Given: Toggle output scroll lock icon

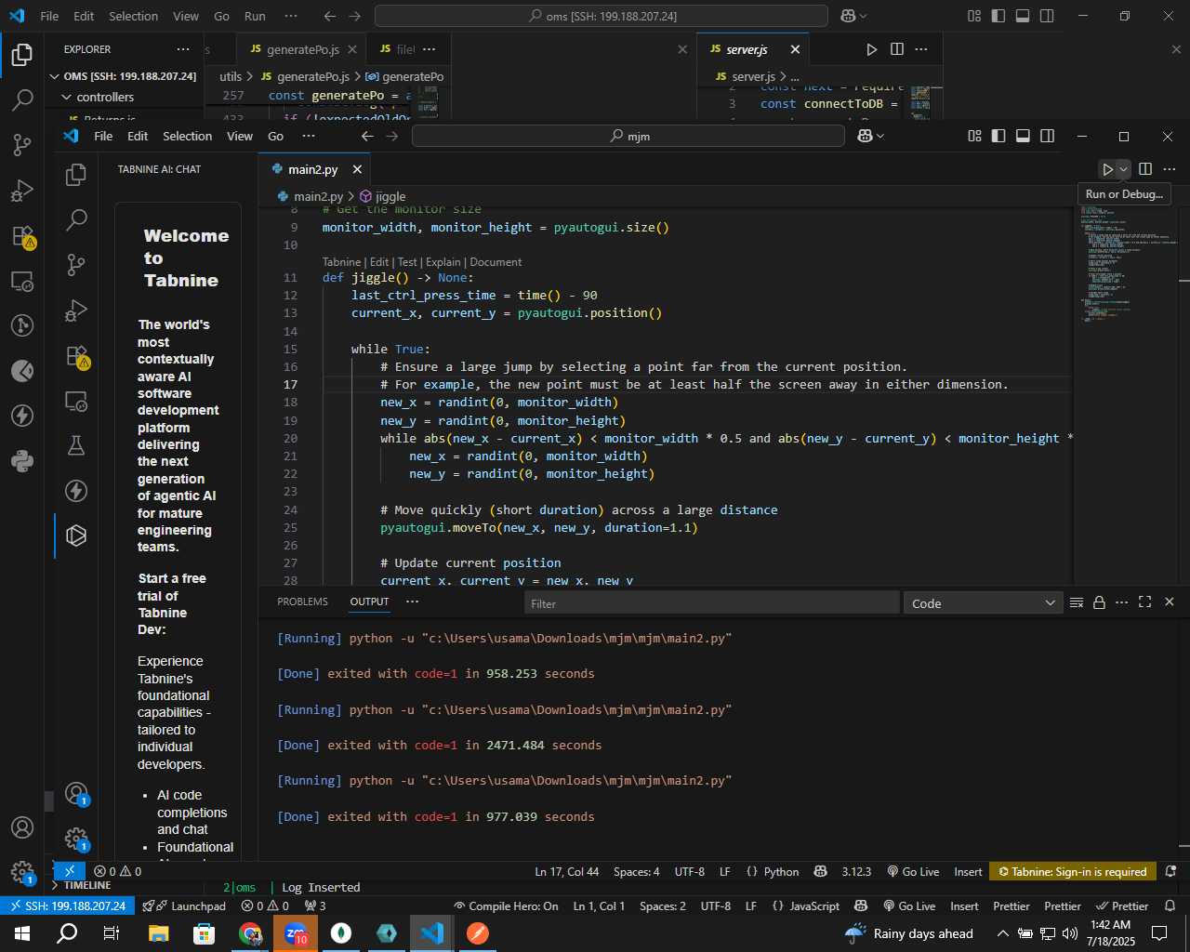Looking at the screenshot, I should (1099, 602).
